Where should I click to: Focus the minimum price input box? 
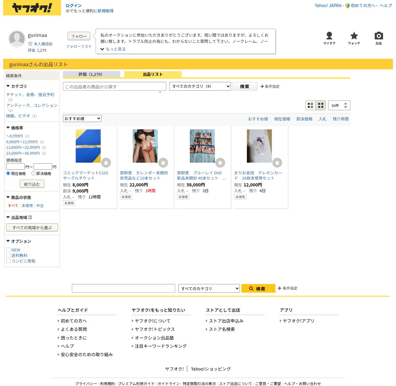tap(15, 167)
